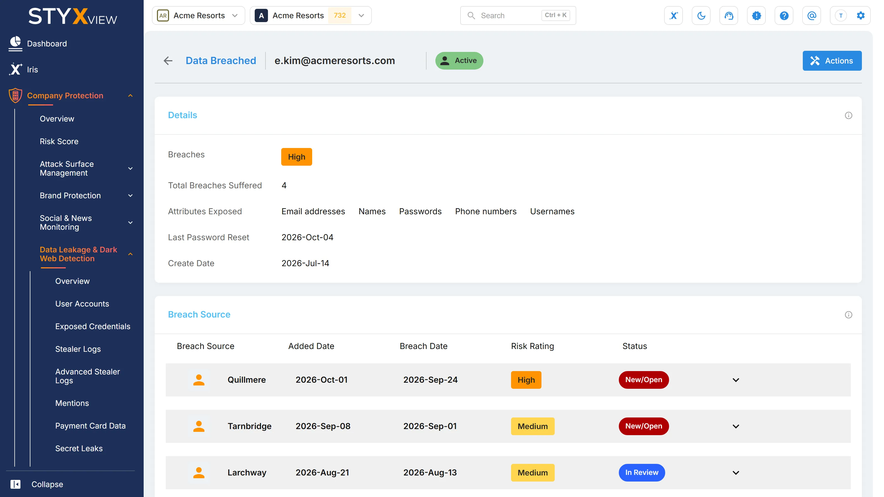Expand the Tarnbridge breach row

coord(736,426)
